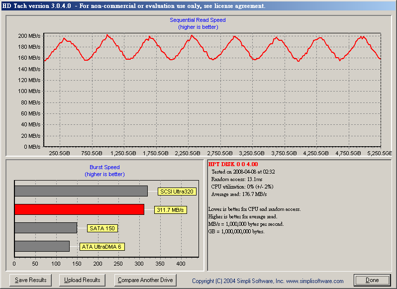This screenshot has width=397, height=289.
Task: Click the Upload Results button
Action: click(82, 280)
